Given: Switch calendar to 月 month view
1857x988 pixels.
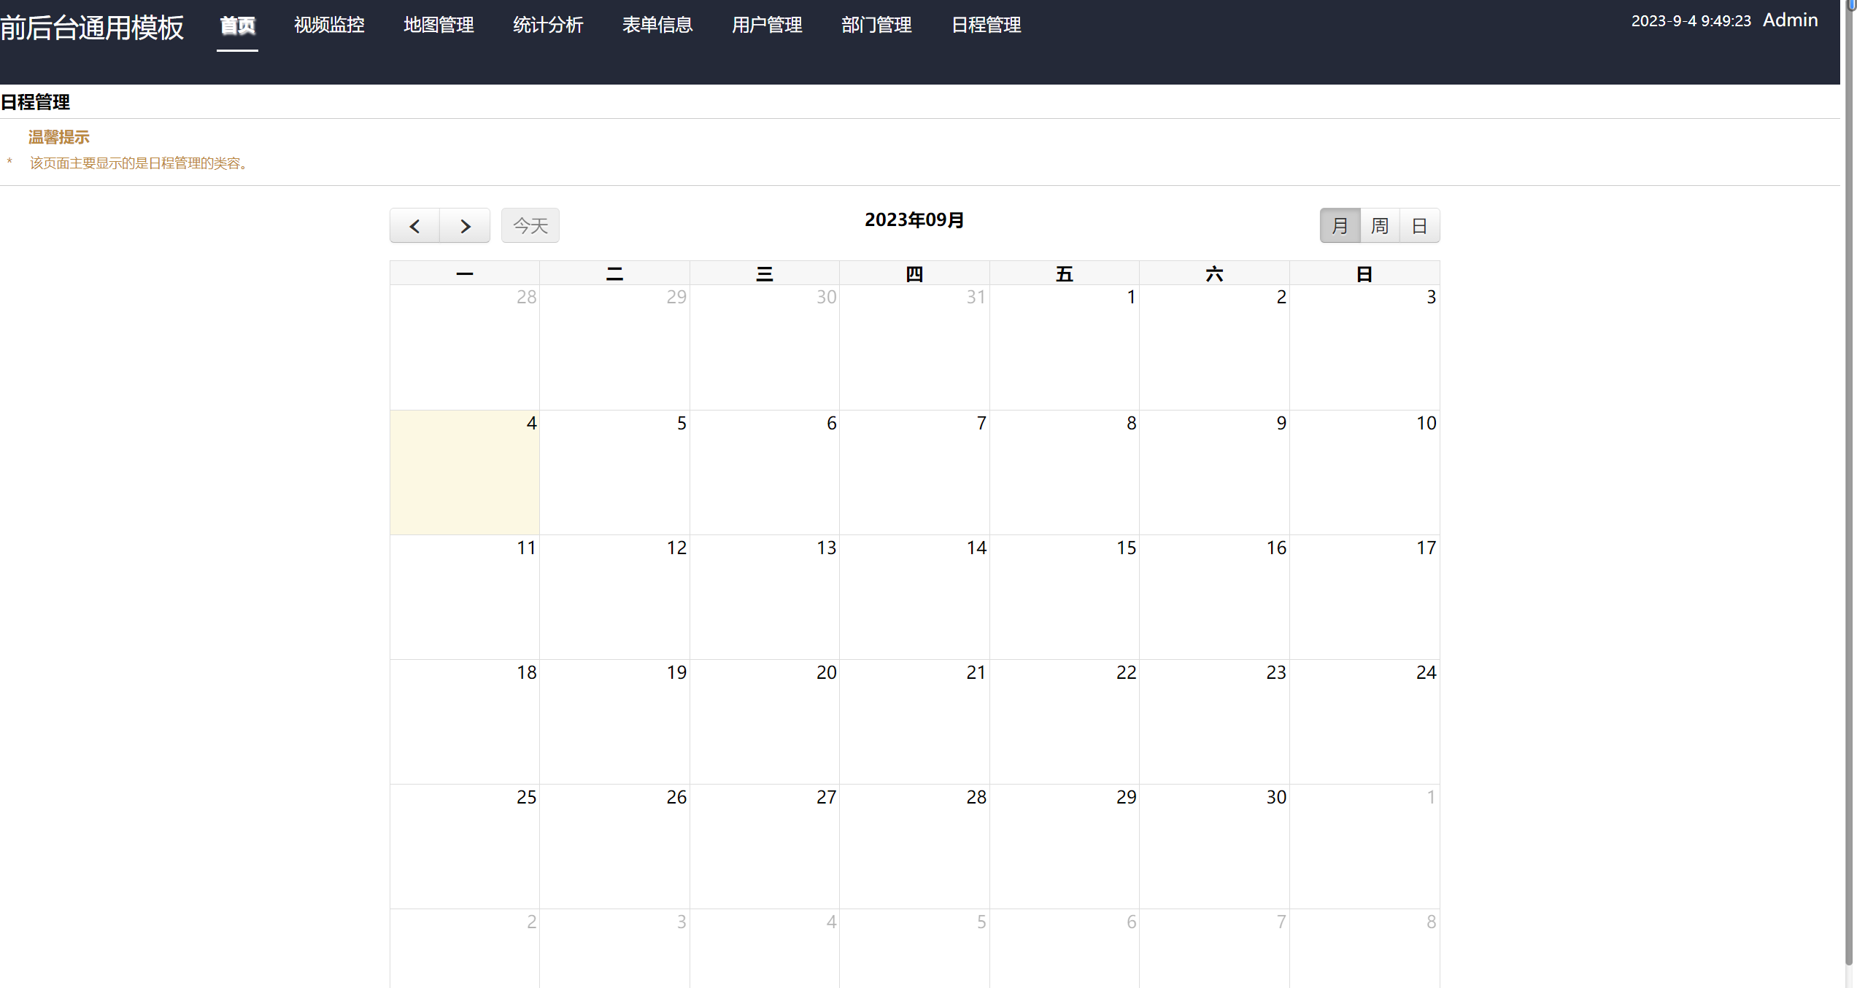Looking at the screenshot, I should tap(1340, 226).
